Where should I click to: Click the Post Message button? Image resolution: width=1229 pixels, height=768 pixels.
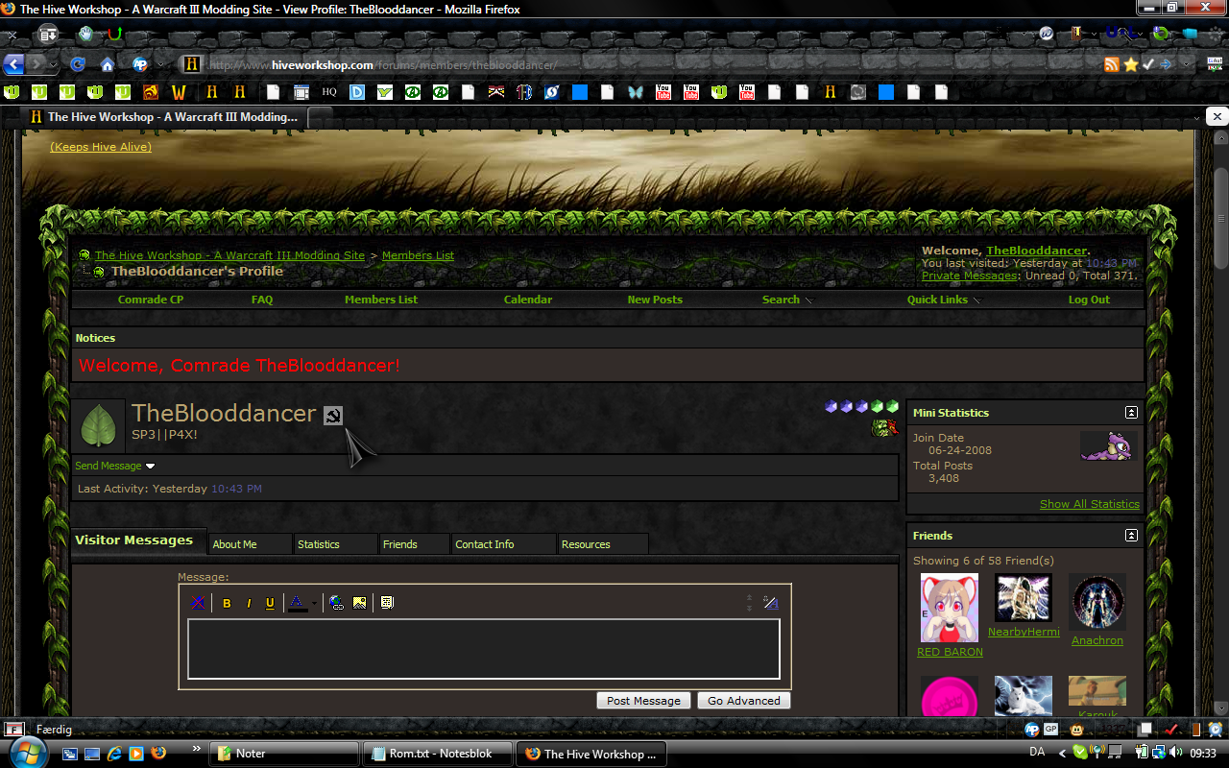pyautogui.click(x=643, y=701)
